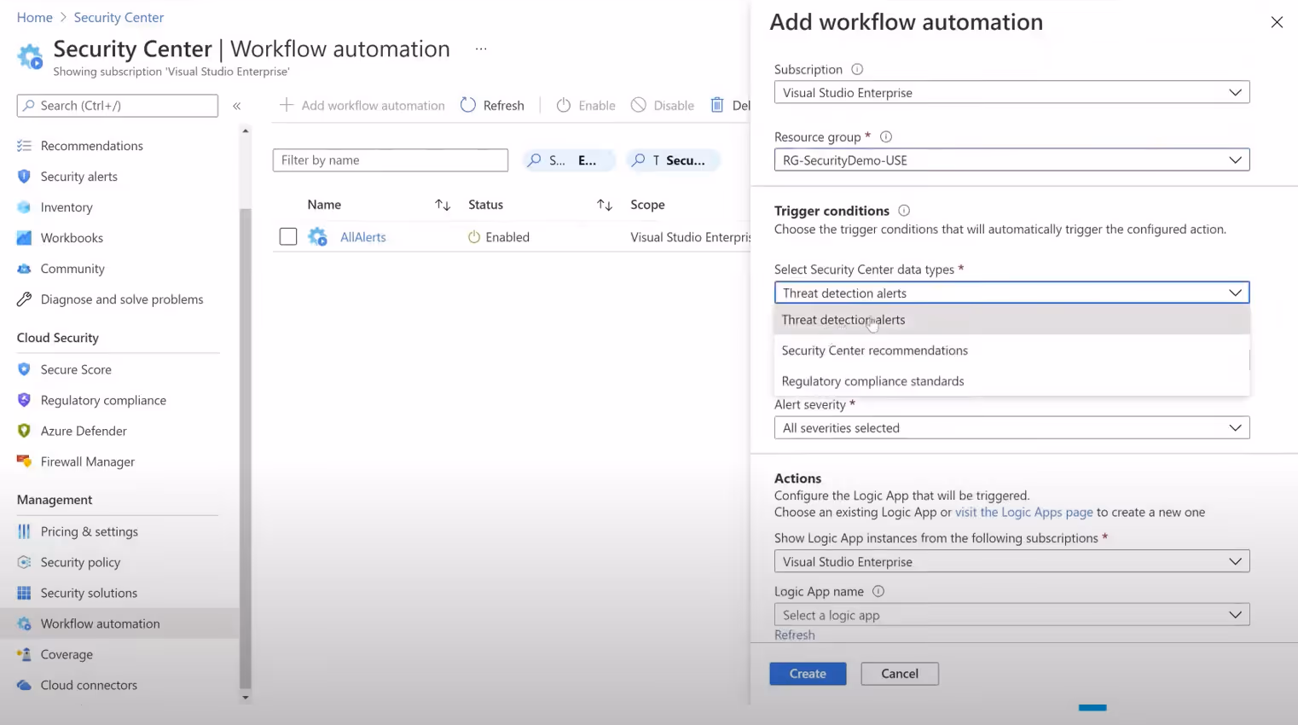Go to Home breadcrumb

click(x=35, y=17)
